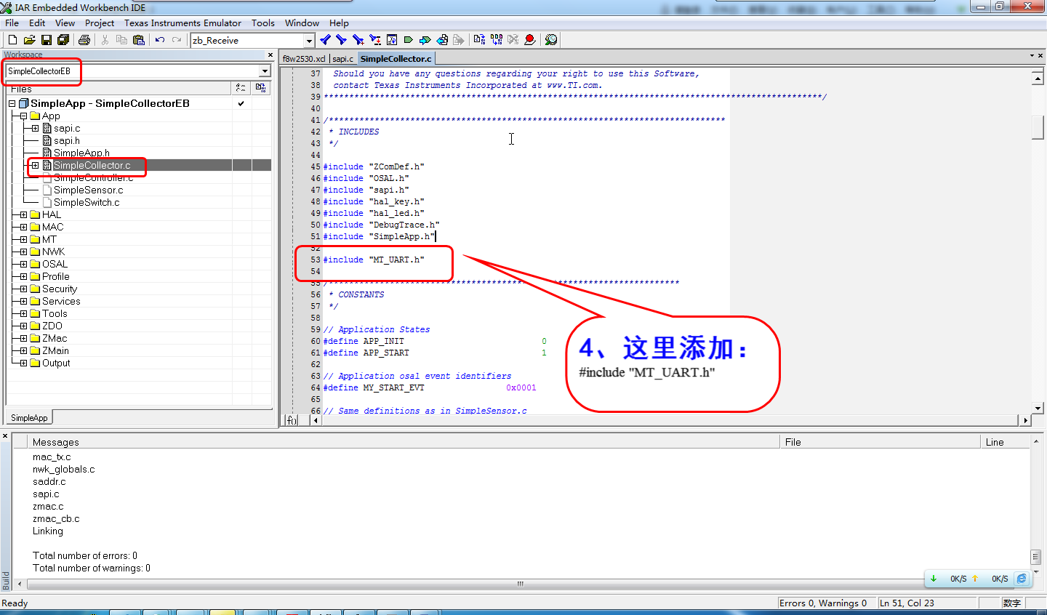Switch to the sapi.c editor tab

(x=343, y=59)
